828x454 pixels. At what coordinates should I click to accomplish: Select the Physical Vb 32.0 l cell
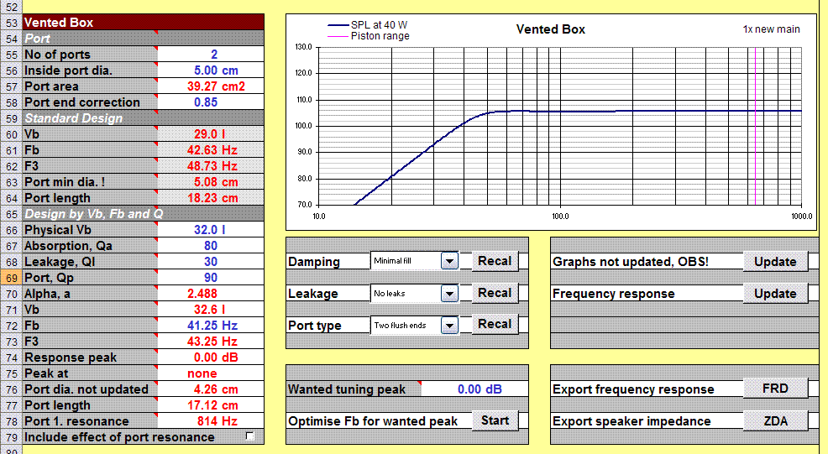tap(211, 230)
